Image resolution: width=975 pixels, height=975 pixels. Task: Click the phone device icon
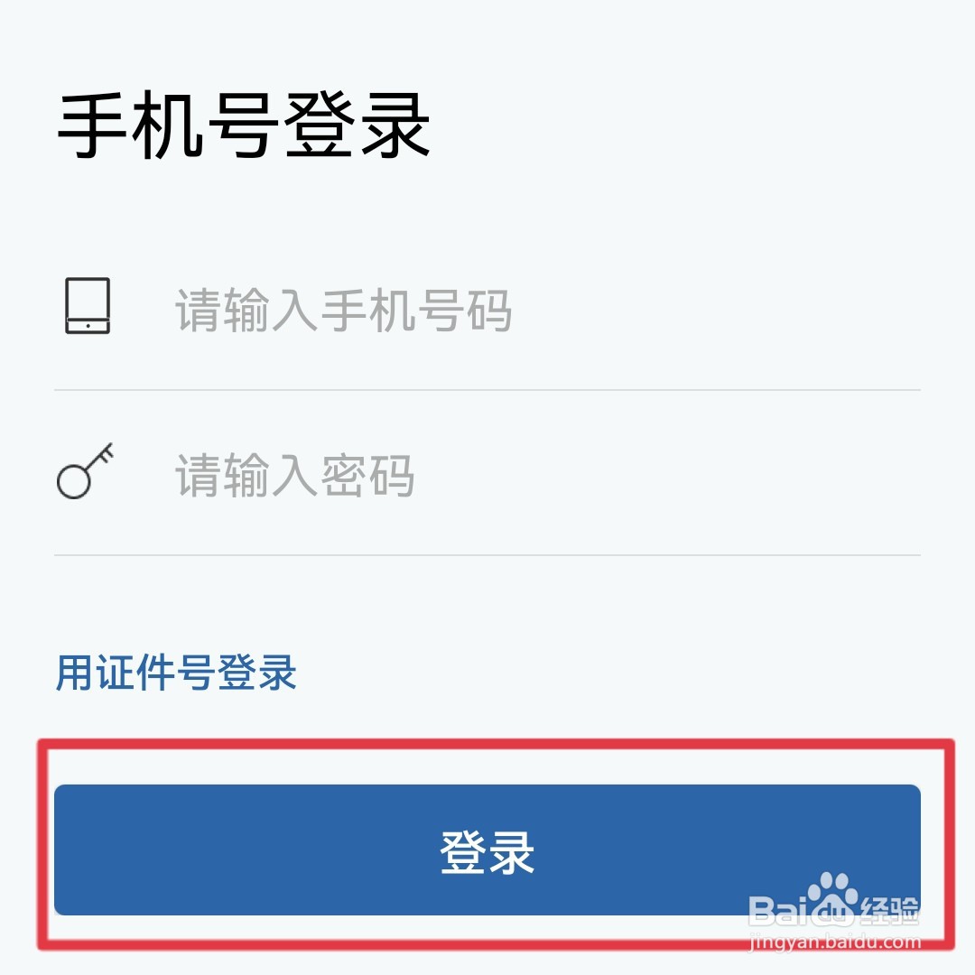(88, 305)
